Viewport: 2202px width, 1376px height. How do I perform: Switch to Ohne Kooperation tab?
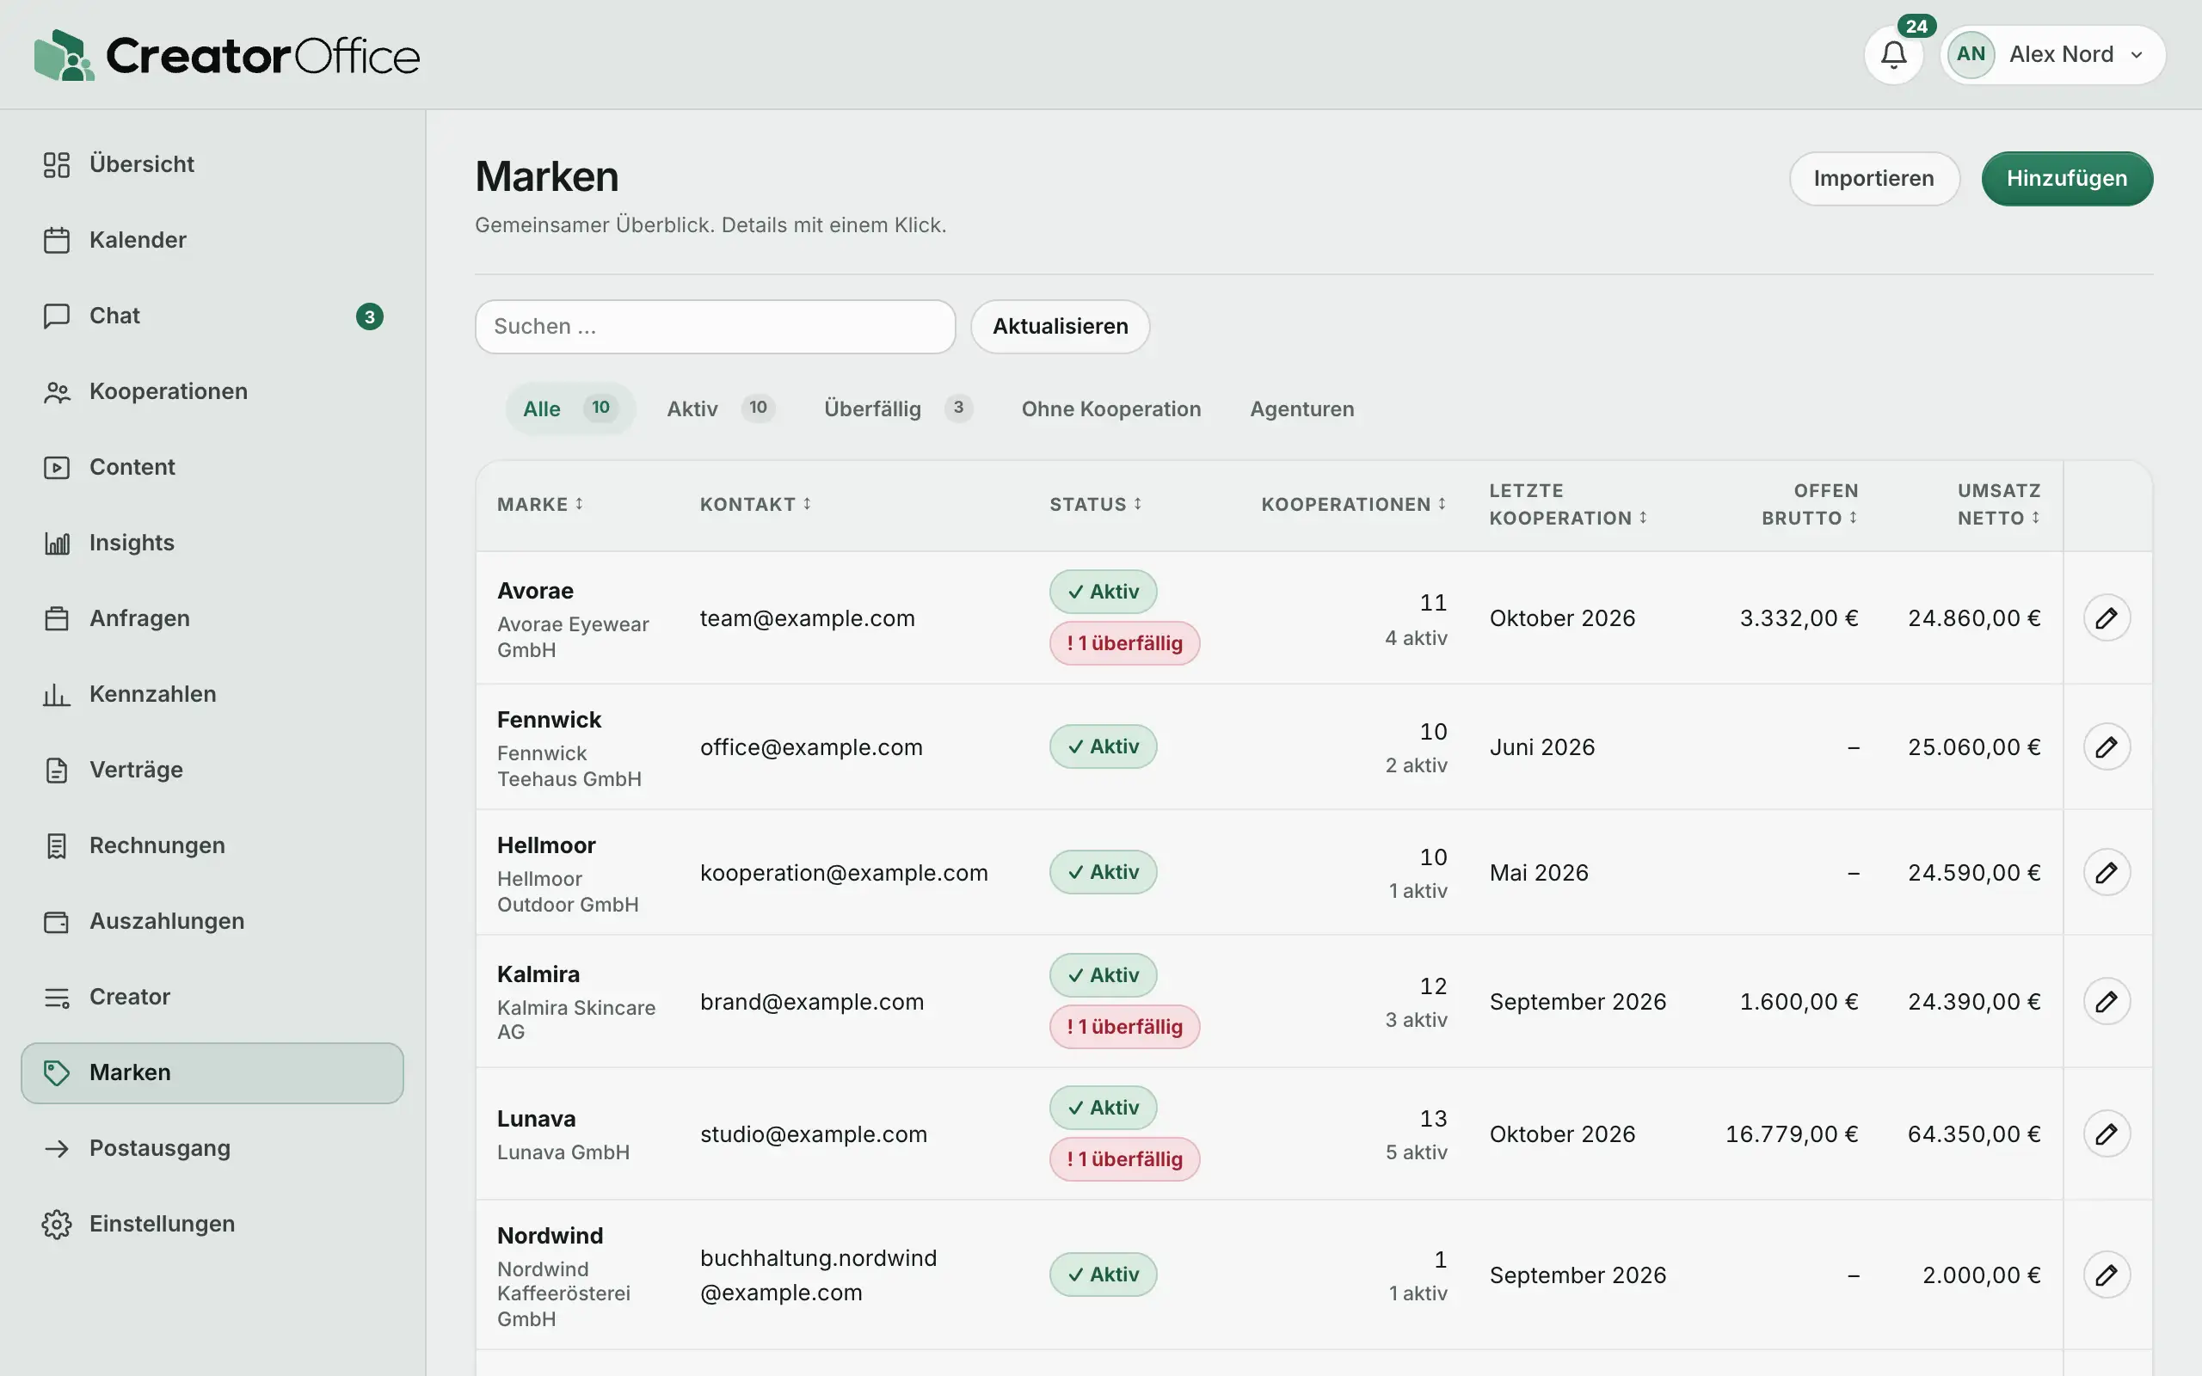pyautogui.click(x=1111, y=408)
